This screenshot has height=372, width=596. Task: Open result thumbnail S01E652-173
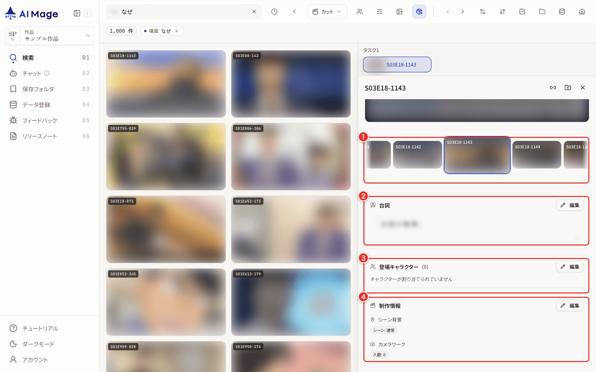pos(291,229)
